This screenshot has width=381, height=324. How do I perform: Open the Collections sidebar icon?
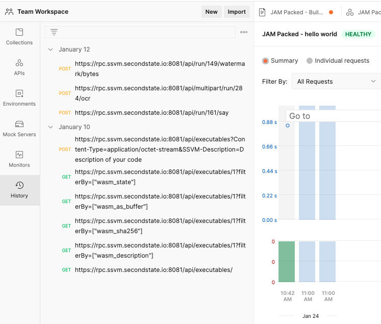point(19,32)
